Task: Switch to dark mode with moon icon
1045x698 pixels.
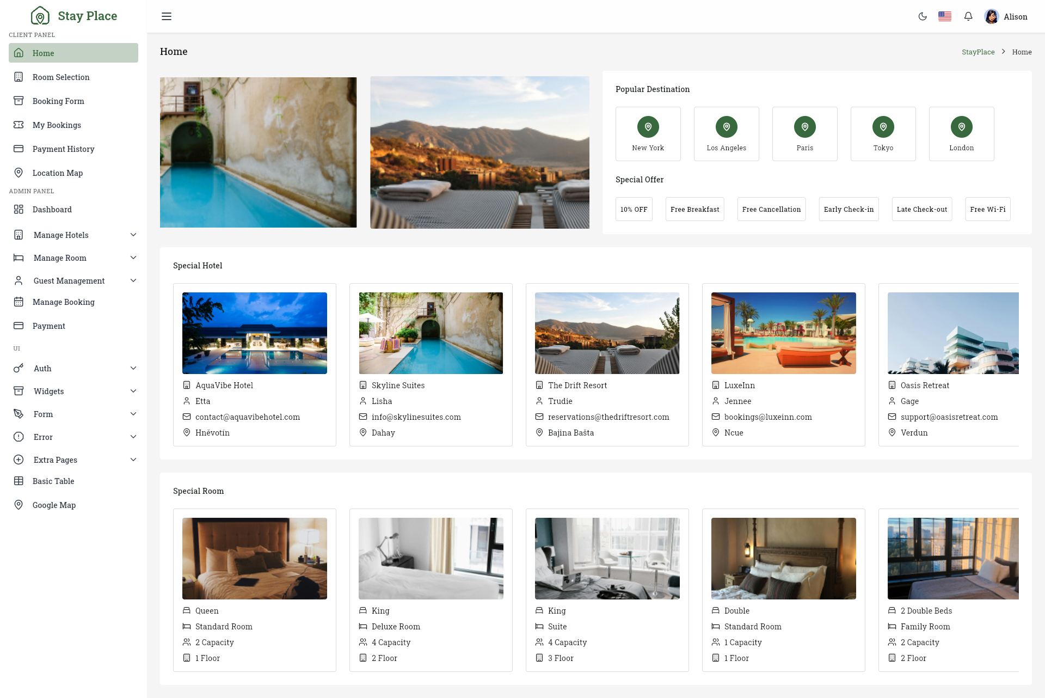Action: pos(923,16)
